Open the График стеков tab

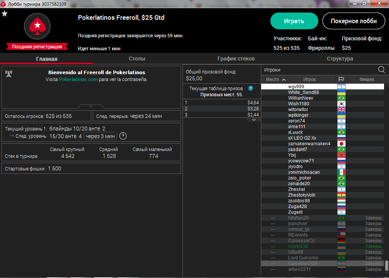pos(236,59)
